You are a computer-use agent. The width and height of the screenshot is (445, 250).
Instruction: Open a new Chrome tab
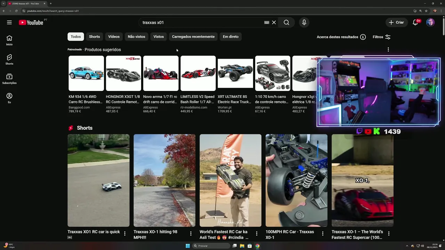(50, 3)
